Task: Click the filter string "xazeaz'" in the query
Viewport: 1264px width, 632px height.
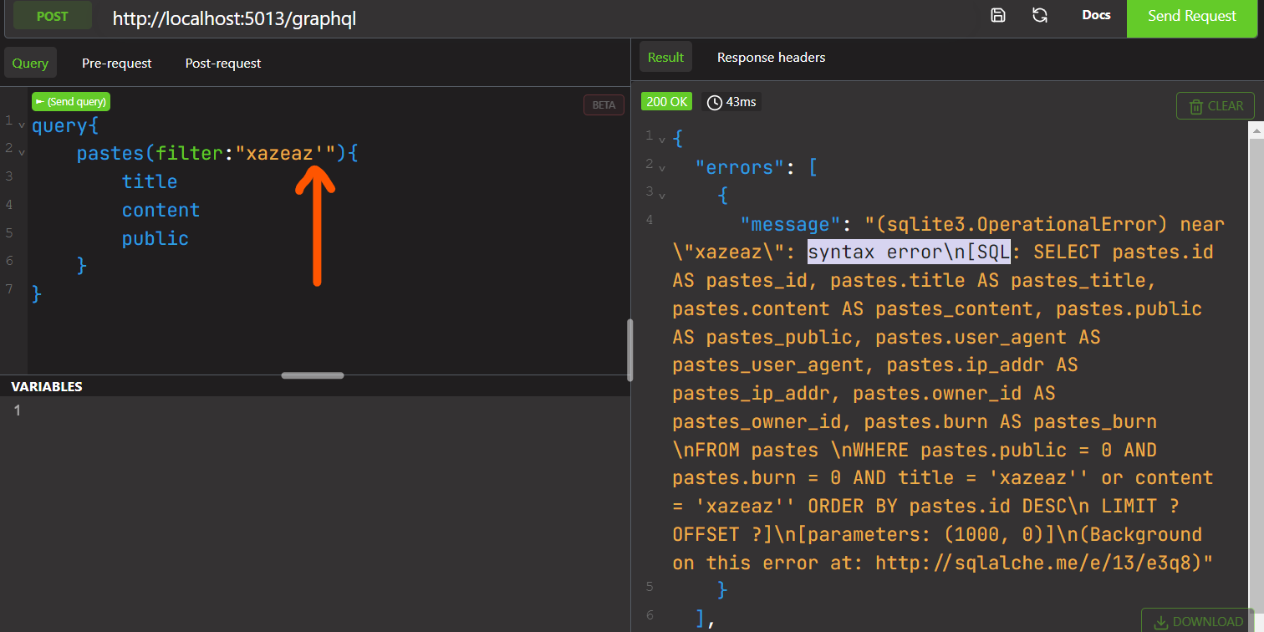Action: pyautogui.click(x=285, y=154)
